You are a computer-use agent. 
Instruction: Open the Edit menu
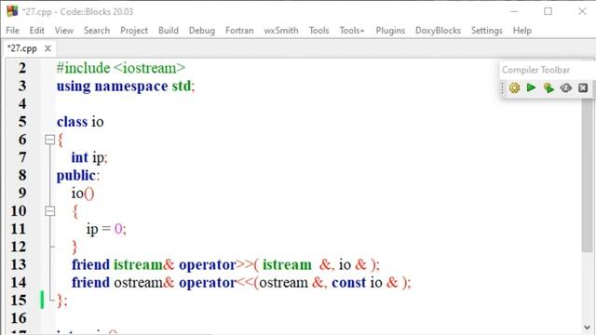(37, 31)
